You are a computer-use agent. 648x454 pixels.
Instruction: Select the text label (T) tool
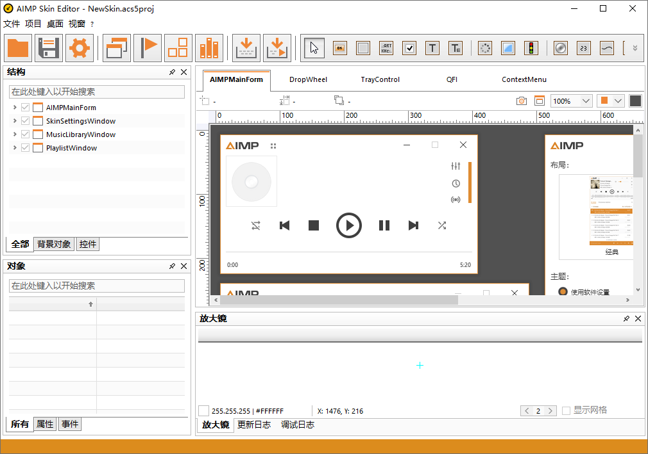pyautogui.click(x=432, y=48)
